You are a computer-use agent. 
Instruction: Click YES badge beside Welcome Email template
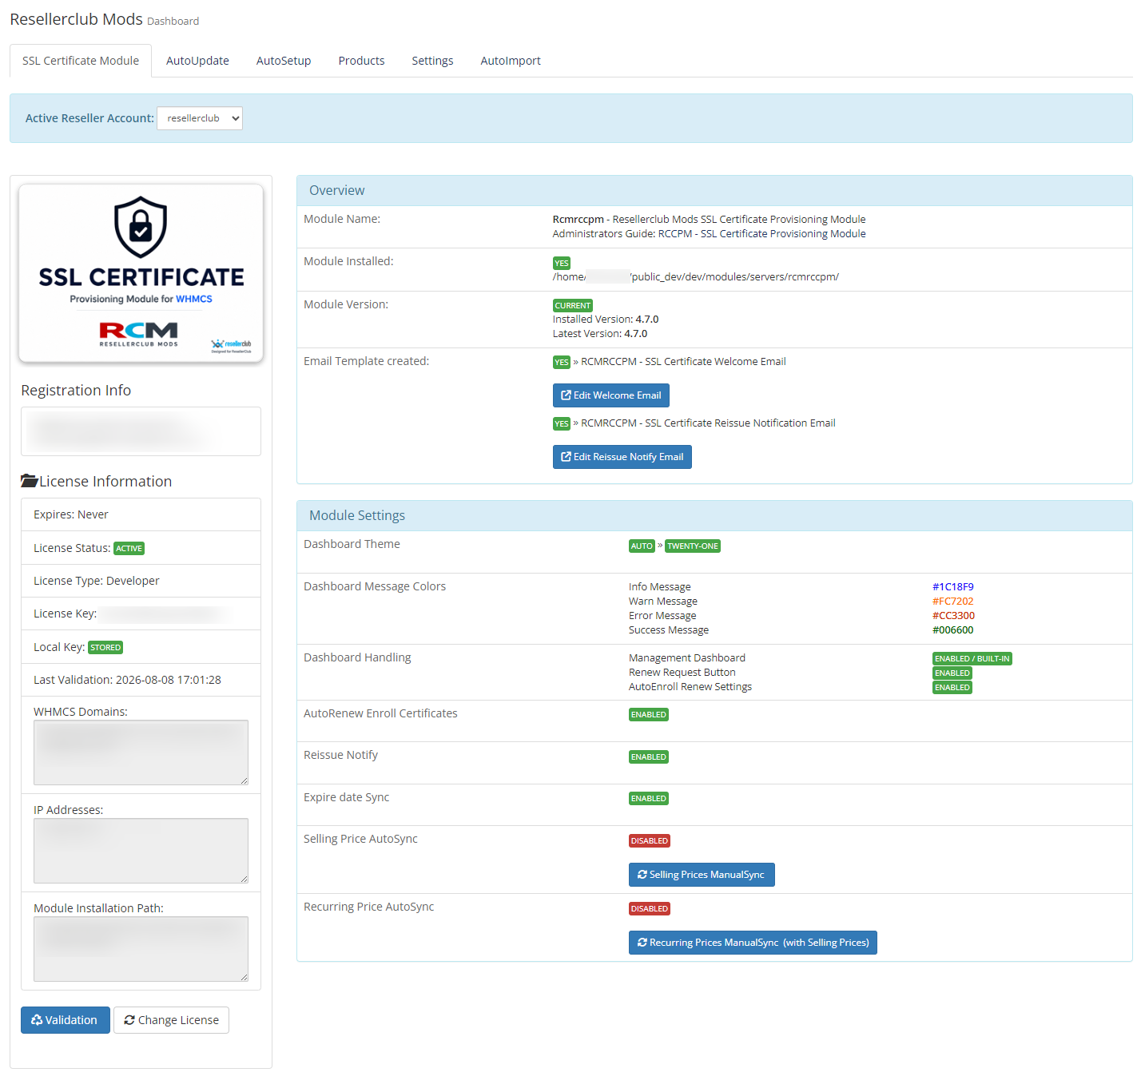562,363
